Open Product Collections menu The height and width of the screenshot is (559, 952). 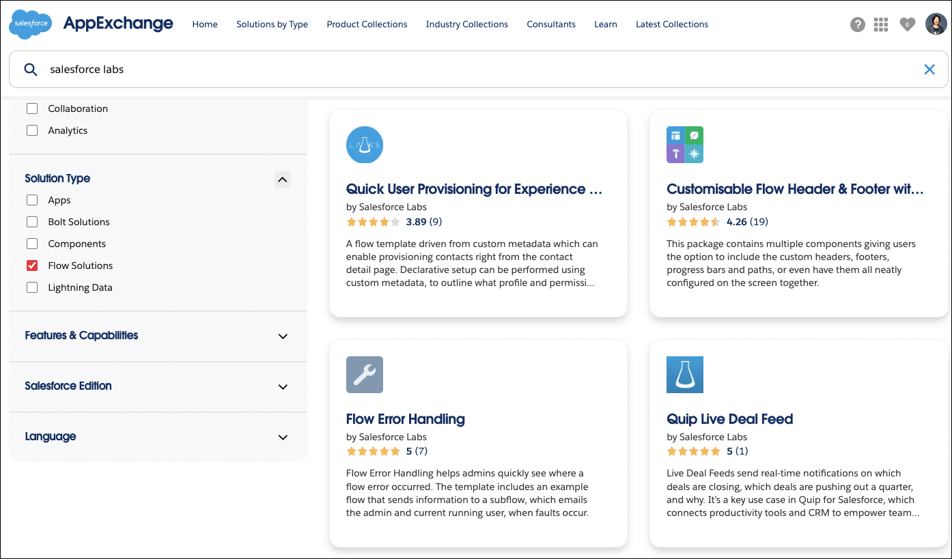tap(367, 24)
